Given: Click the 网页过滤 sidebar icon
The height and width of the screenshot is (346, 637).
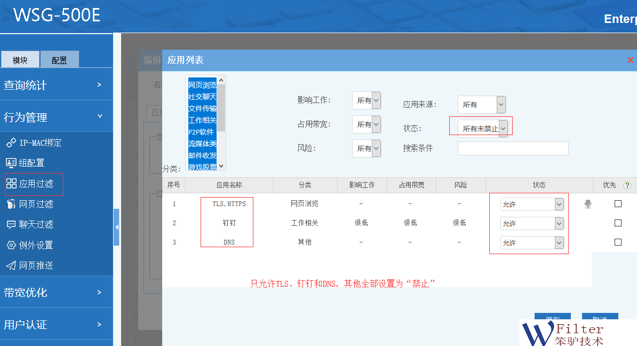Looking at the screenshot, I should coord(11,204).
